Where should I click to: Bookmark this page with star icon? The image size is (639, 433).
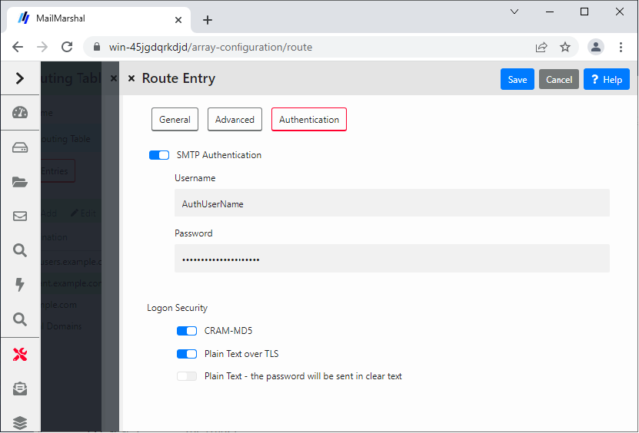click(x=565, y=47)
